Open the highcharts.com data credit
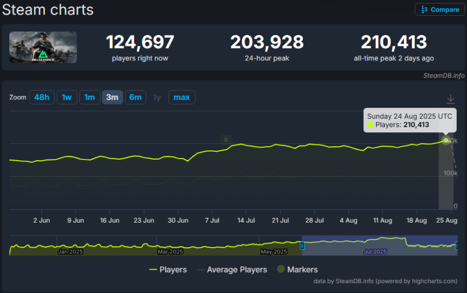The image size is (467, 293). coord(385,281)
